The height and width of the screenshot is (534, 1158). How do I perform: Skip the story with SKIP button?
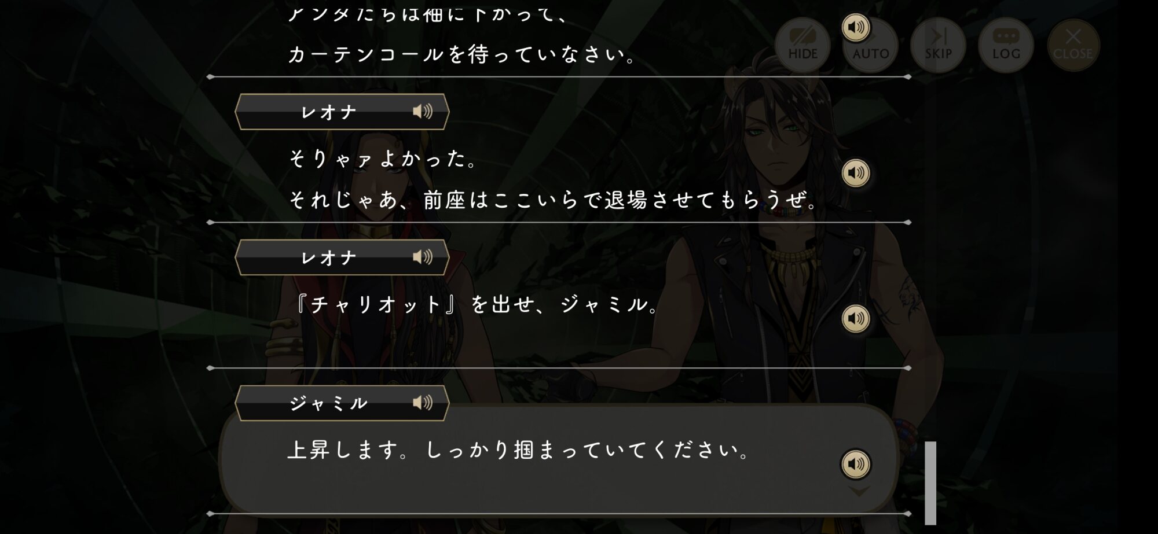pos(938,45)
